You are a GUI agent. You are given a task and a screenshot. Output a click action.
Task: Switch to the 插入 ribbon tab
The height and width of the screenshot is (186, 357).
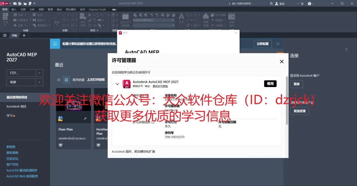(x=14, y=10)
